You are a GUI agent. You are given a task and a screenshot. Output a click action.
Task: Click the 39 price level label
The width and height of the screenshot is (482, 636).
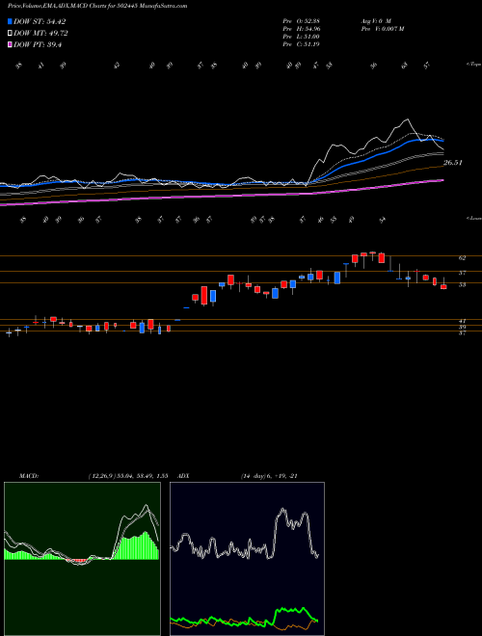(462, 327)
